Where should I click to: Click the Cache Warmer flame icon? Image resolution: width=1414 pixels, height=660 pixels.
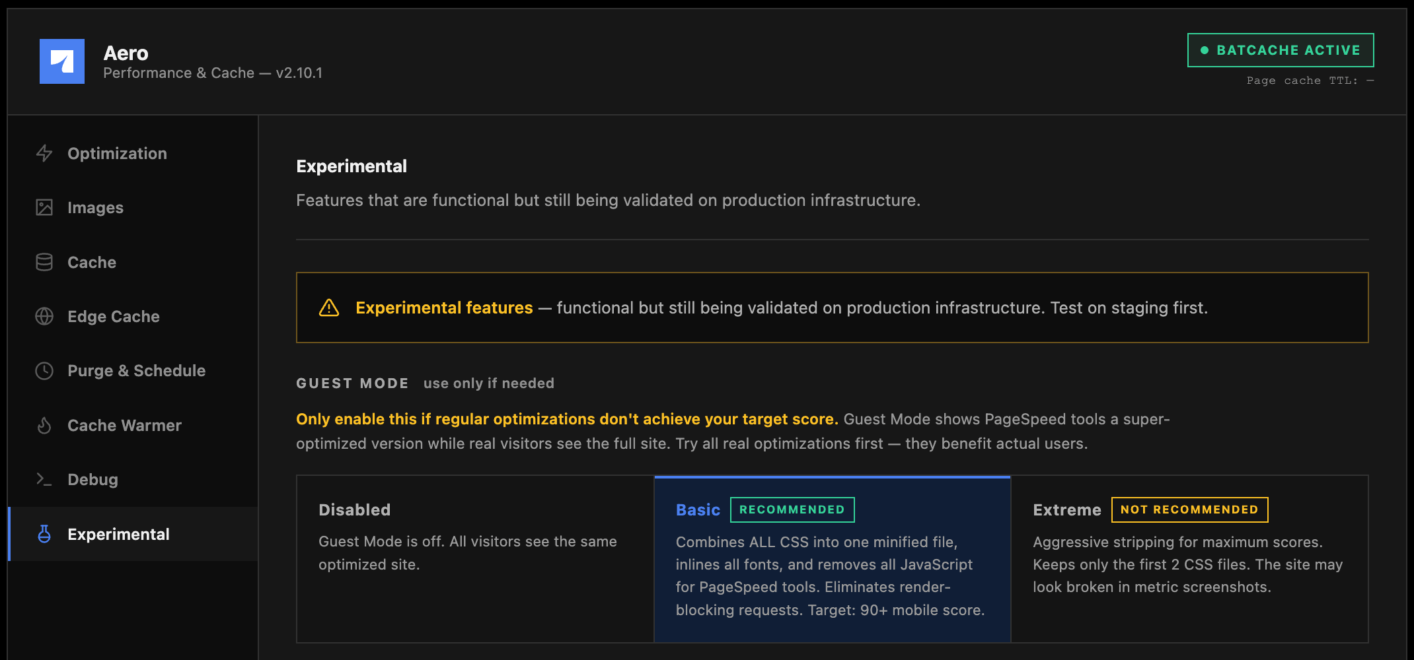(44, 425)
